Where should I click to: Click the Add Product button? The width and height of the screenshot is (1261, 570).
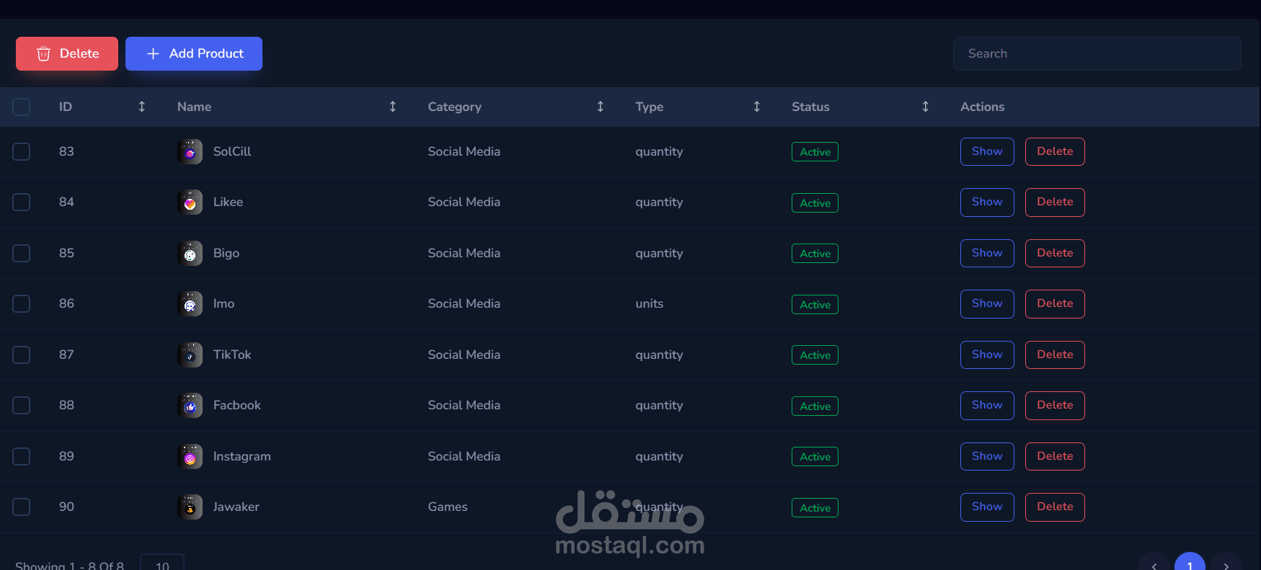[x=194, y=54]
